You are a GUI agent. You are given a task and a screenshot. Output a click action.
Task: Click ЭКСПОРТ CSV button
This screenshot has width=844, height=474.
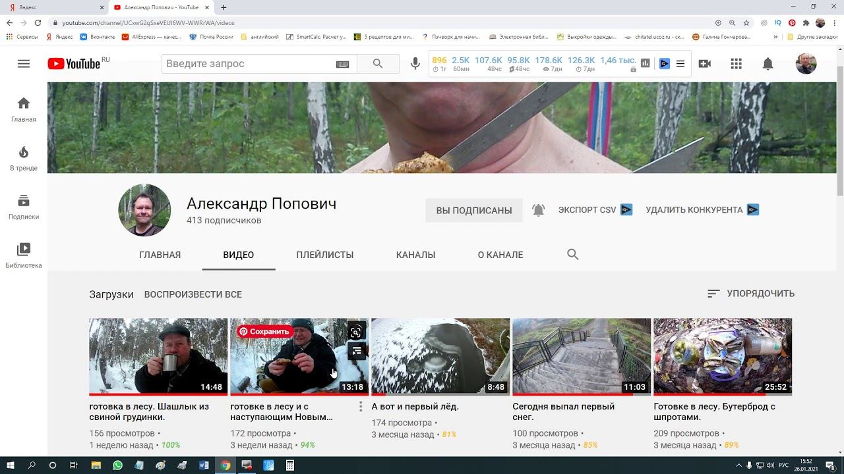click(595, 210)
